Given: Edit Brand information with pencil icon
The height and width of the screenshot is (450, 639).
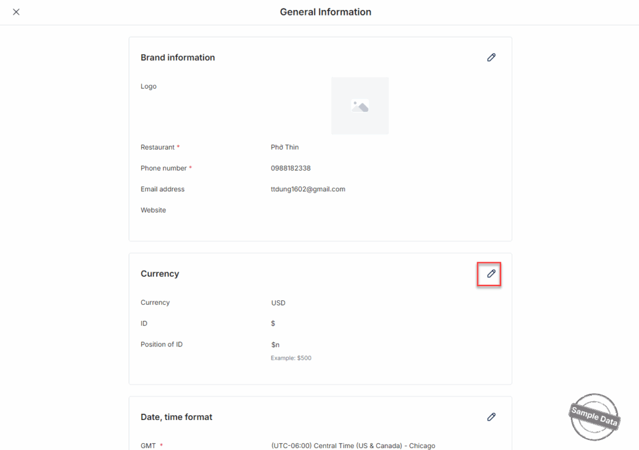Looking at the screenshot, I should coord(491,57).
